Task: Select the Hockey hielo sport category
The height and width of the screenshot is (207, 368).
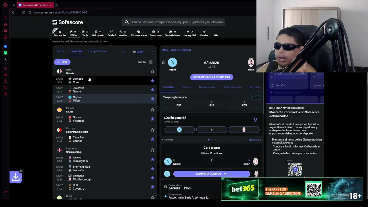Action: click(190, 33)
